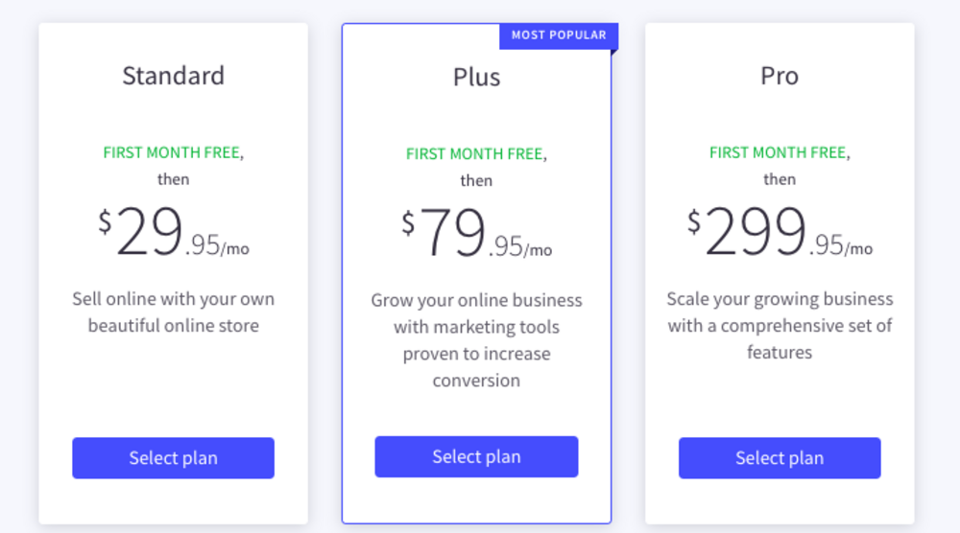Click the Most Popular badge

pos(559,35)
